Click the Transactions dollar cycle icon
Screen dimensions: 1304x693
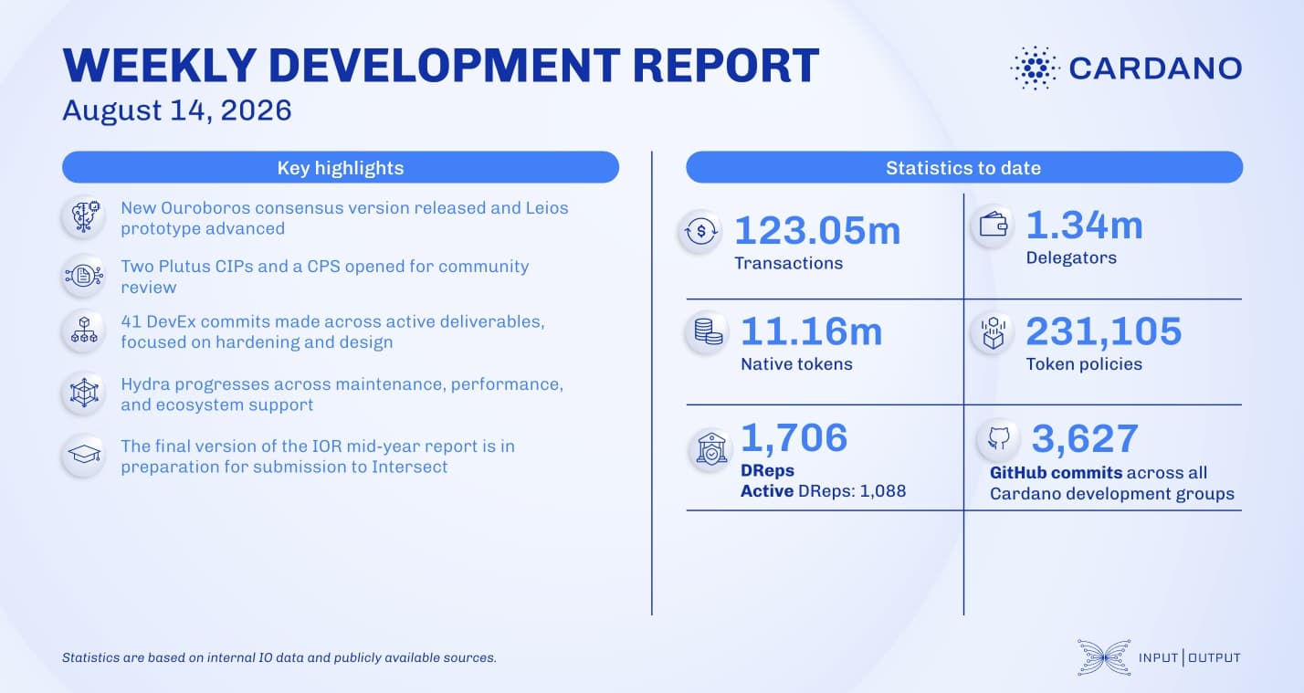pos(700,232)
